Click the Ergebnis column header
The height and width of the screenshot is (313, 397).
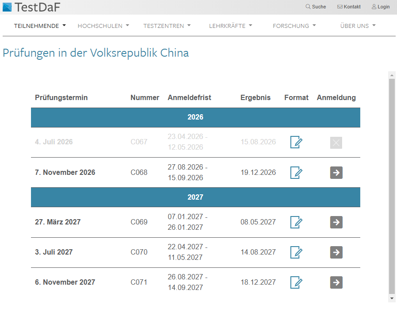click(255, 97)
